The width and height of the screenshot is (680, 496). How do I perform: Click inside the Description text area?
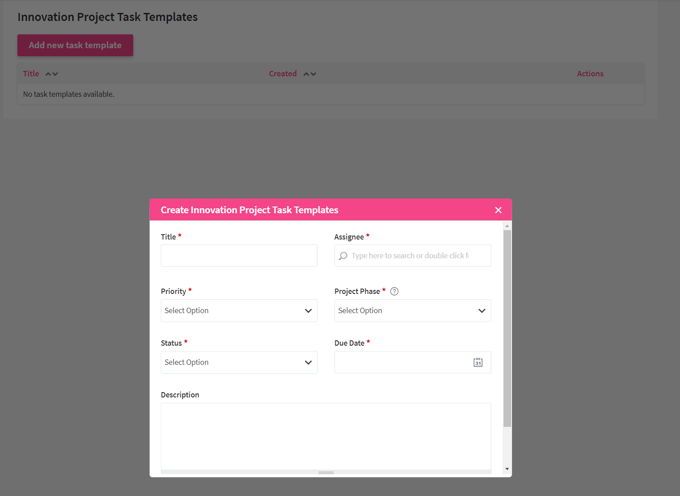point(326,436)
